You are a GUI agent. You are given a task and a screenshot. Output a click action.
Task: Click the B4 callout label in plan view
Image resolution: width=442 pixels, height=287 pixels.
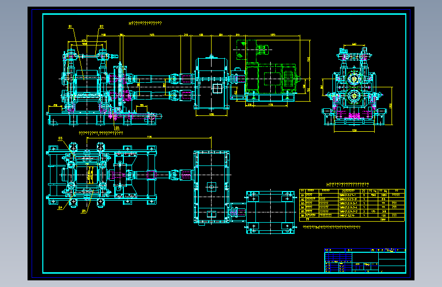click(x=60, y=207)
